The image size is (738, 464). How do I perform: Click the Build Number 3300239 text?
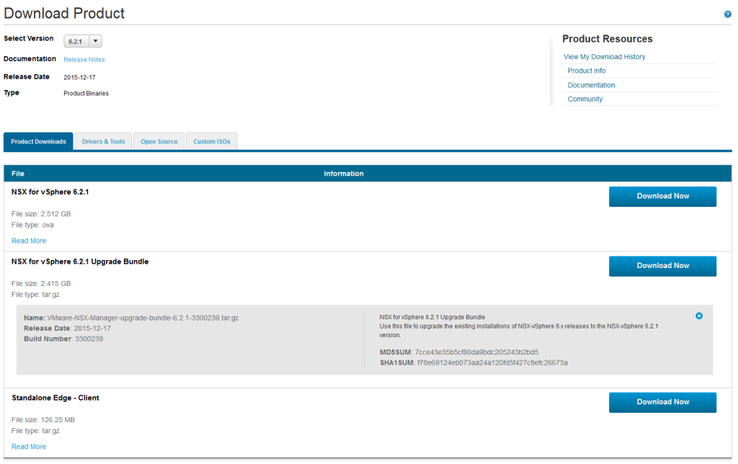pos(63,339)
